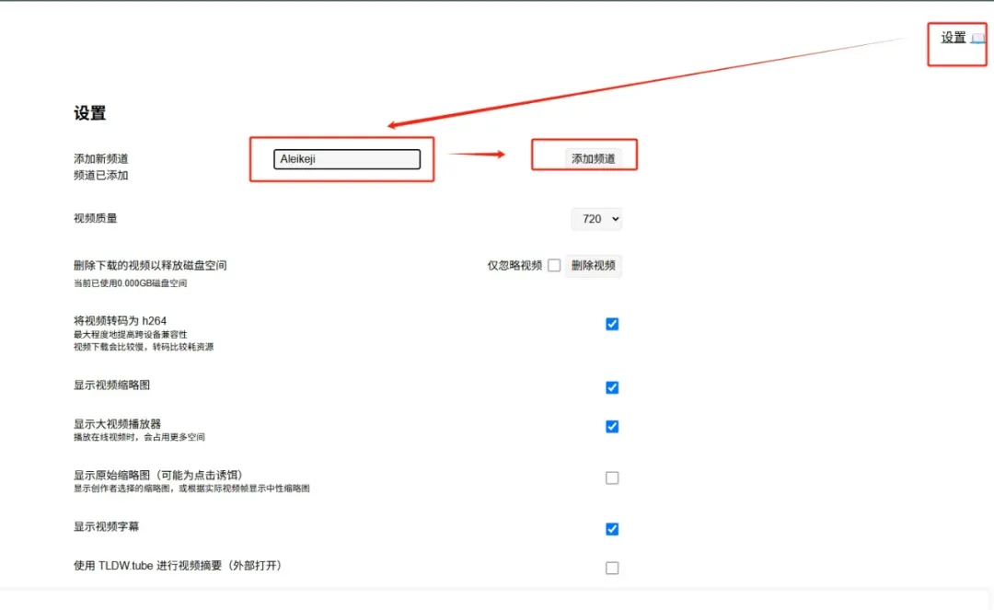Expand the 720 video quality dropdown
The image size is (994, 610).
596,219
